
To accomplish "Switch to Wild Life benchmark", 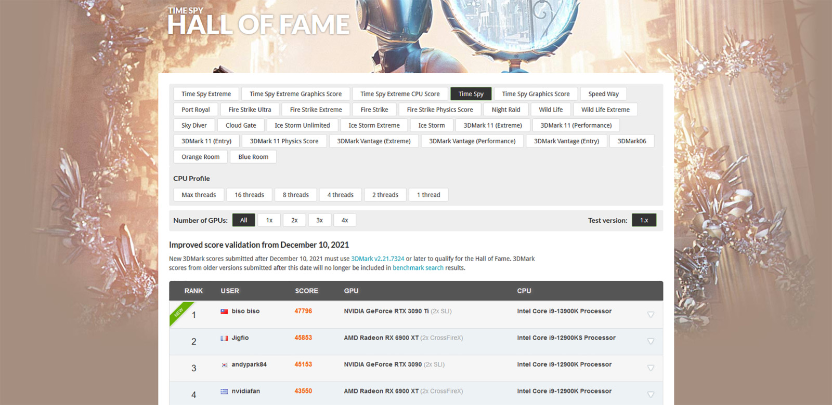I will 551,110.
